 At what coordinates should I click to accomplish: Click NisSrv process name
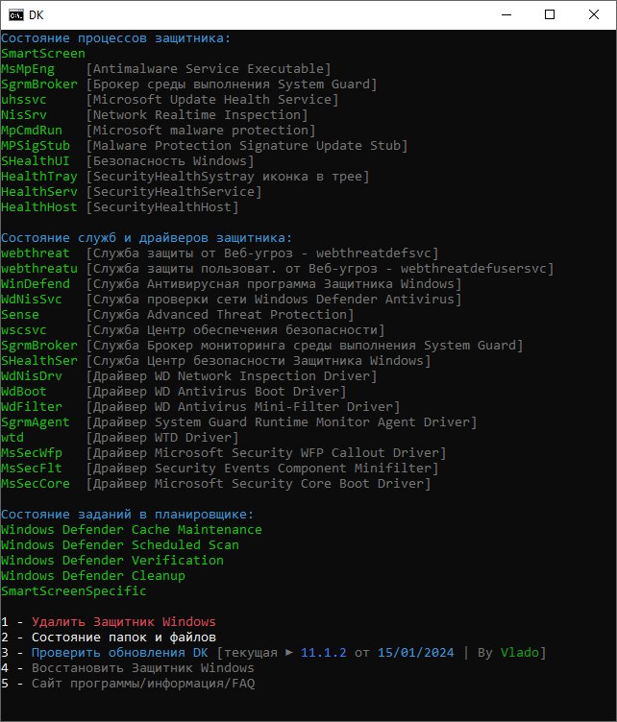click(x=24, y=115)
